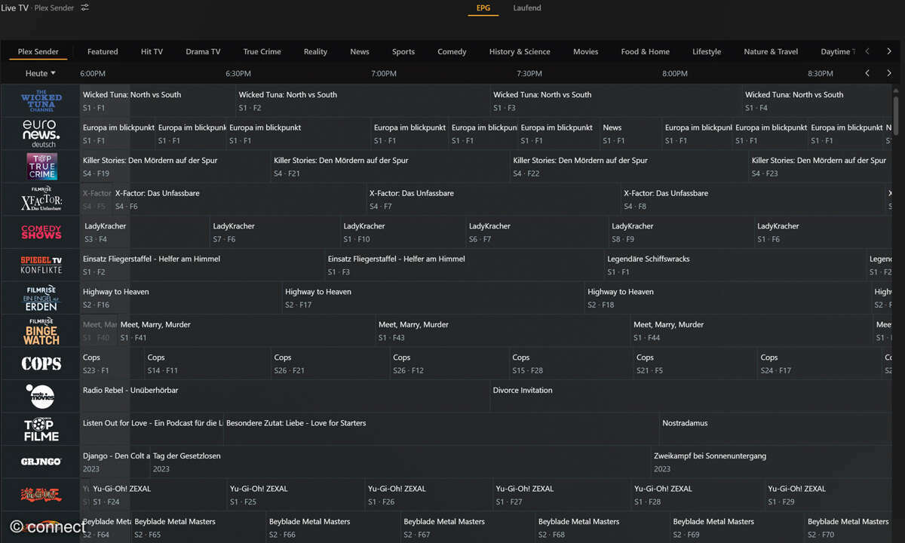
Task: Open Cops episode S26 F21
Action: pyautogui.click(x=330, y=364)
